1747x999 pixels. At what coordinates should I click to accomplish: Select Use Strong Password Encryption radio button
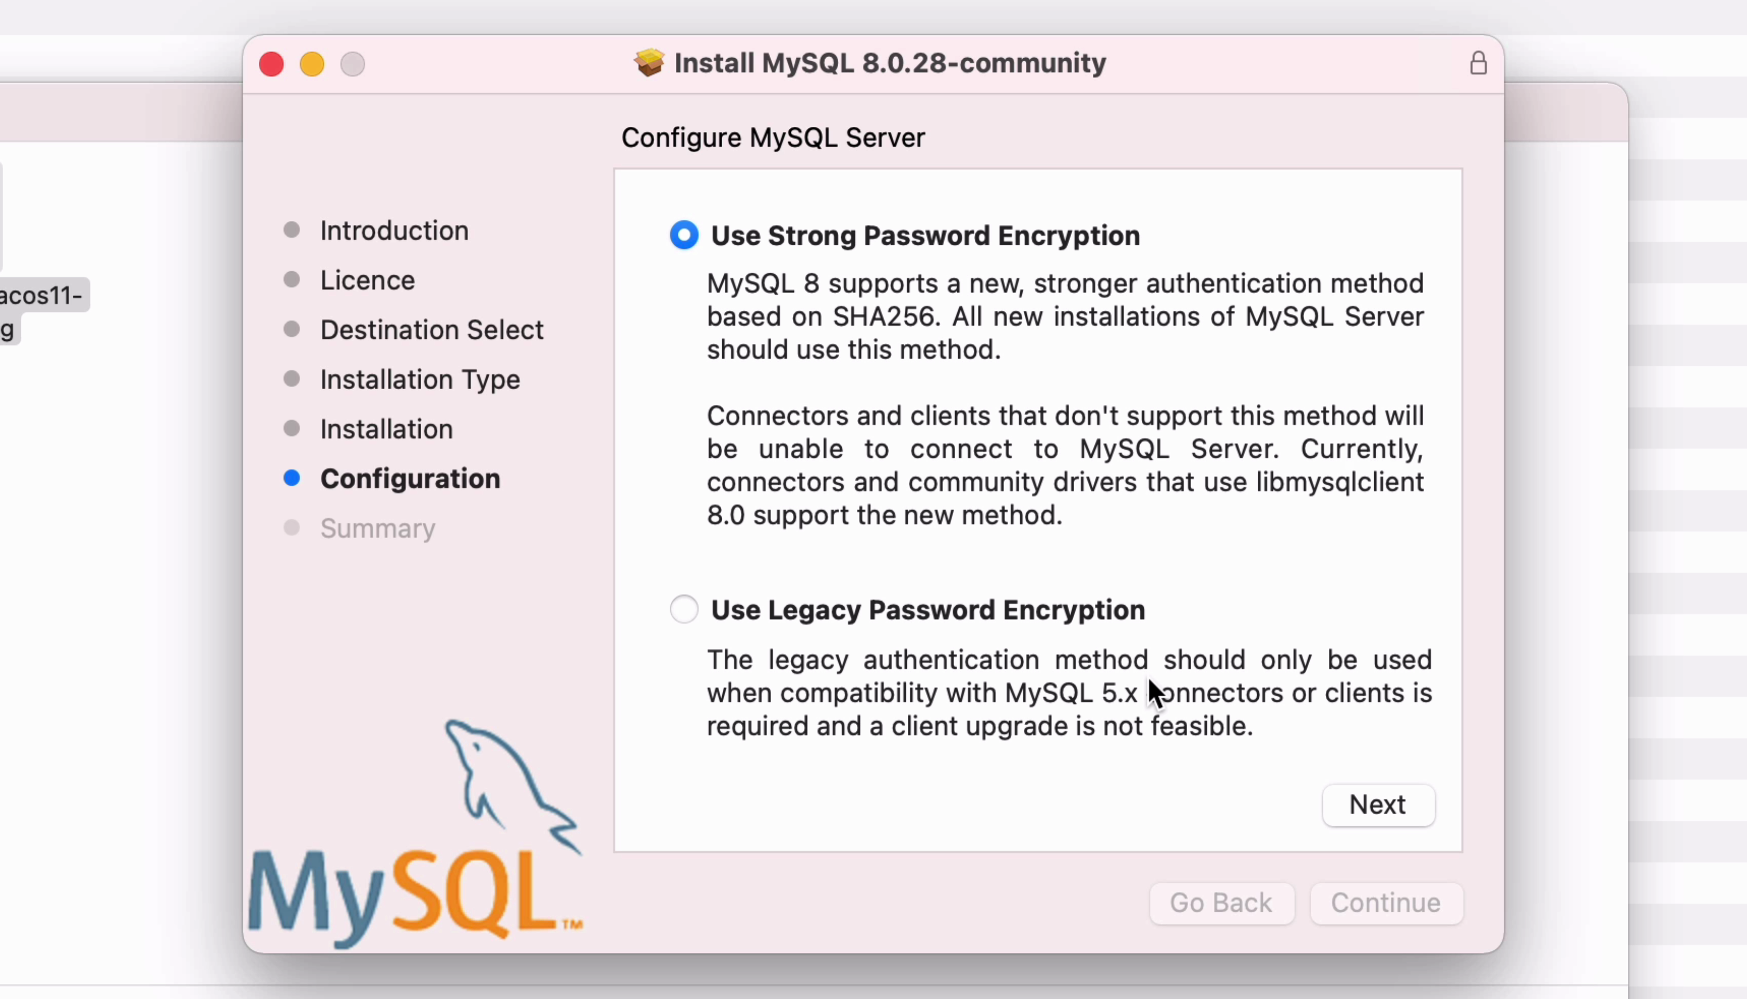click(x=684, y=235)
